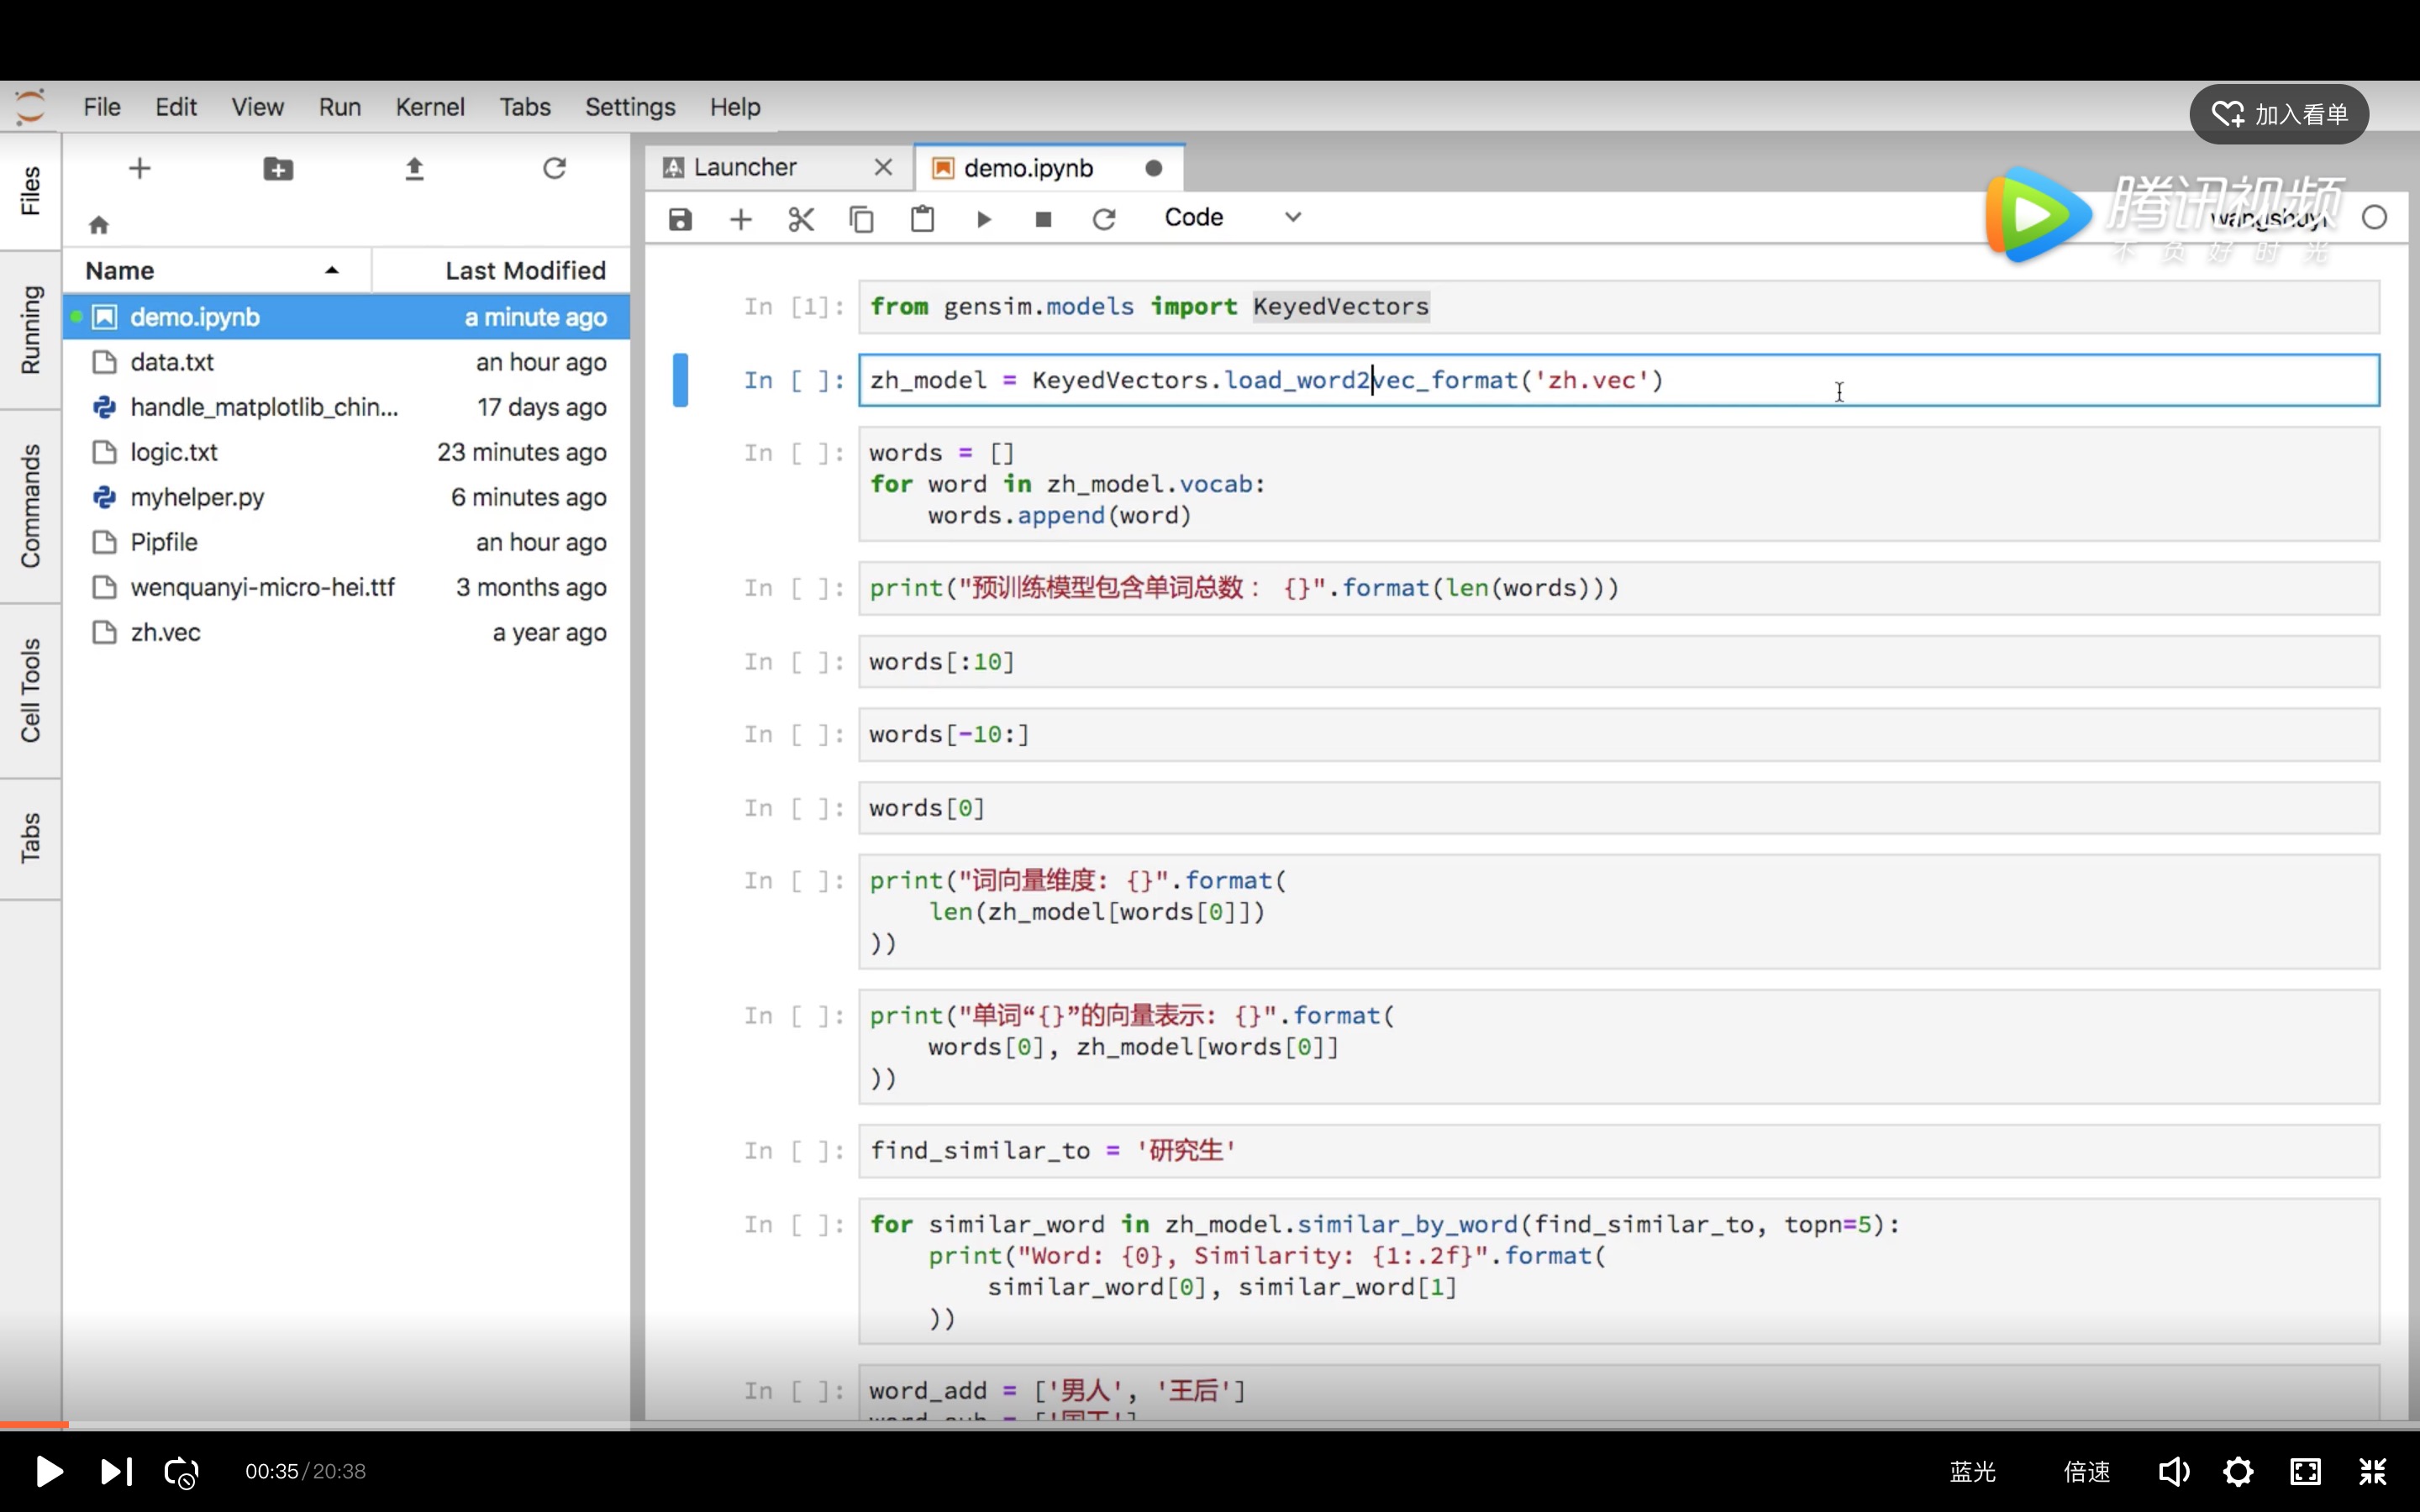The height and width of the screenshot is (1512, 2420).
Task: Insert a cell with the plus toolbar icon
Action: click(x=740, y=219)
